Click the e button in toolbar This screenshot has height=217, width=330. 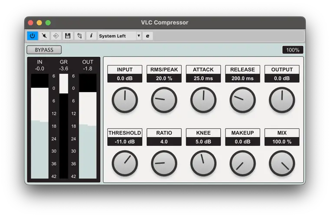147,36
